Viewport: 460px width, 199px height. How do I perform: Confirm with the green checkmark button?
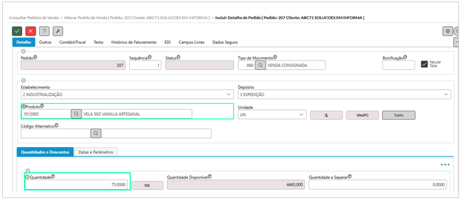pos(17,31)
